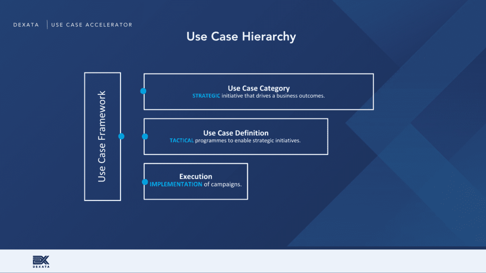
Task: Select the vertical Use Case Framework text
Action: tap(102, 136)
